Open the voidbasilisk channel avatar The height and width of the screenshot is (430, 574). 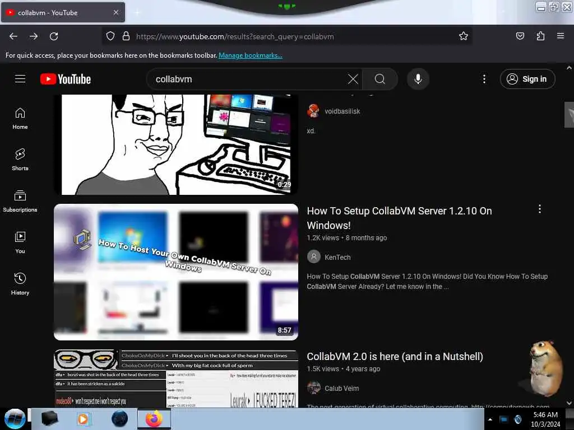(313, 111)
